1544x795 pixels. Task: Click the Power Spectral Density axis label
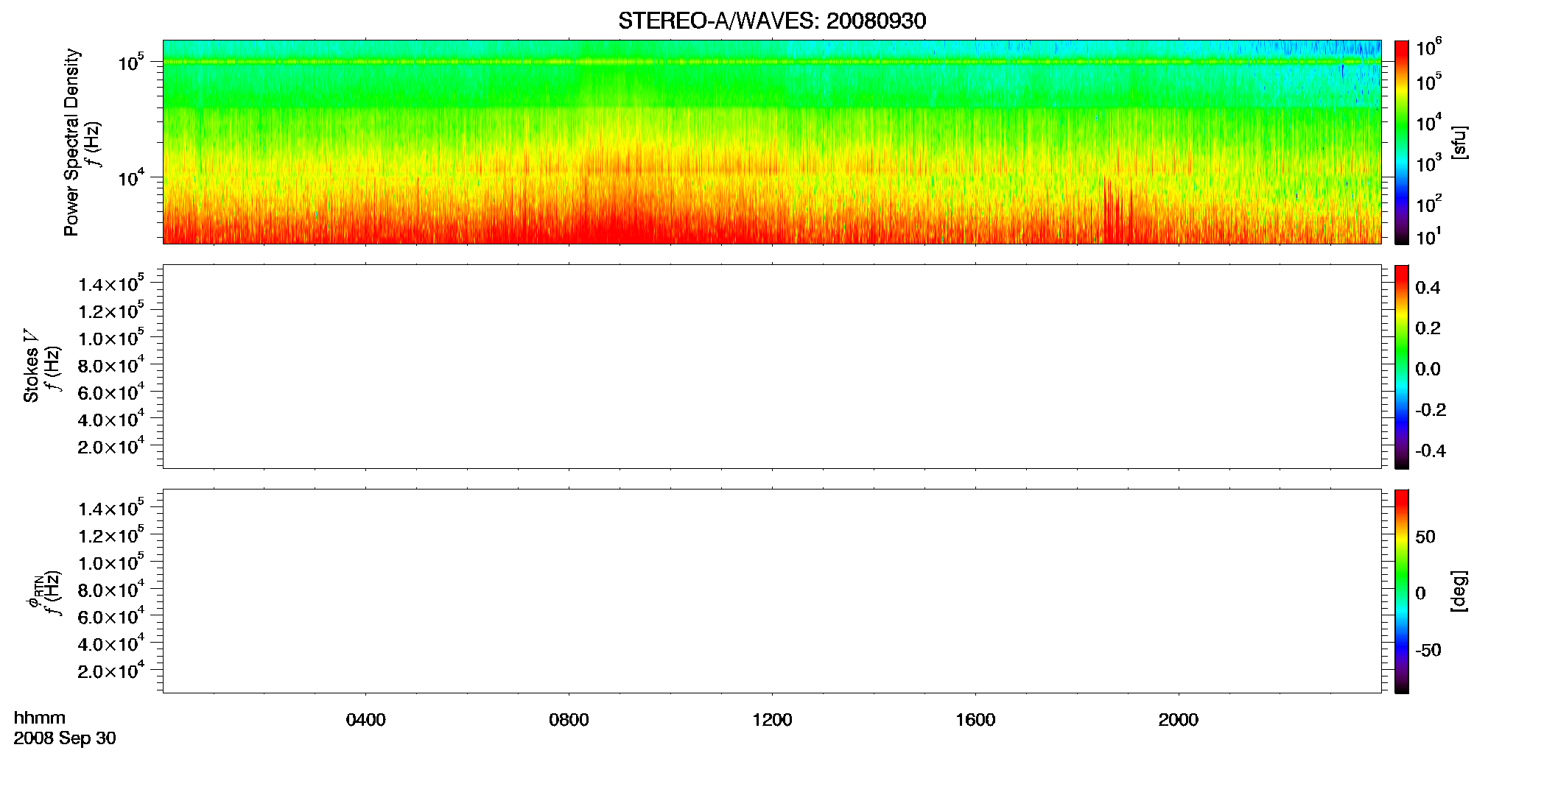click(71, 142)
